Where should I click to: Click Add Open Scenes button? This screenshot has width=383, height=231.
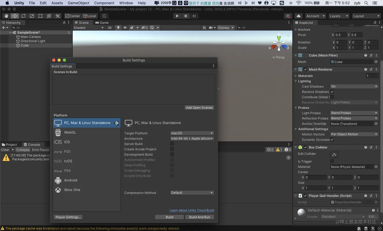[199, 108]
